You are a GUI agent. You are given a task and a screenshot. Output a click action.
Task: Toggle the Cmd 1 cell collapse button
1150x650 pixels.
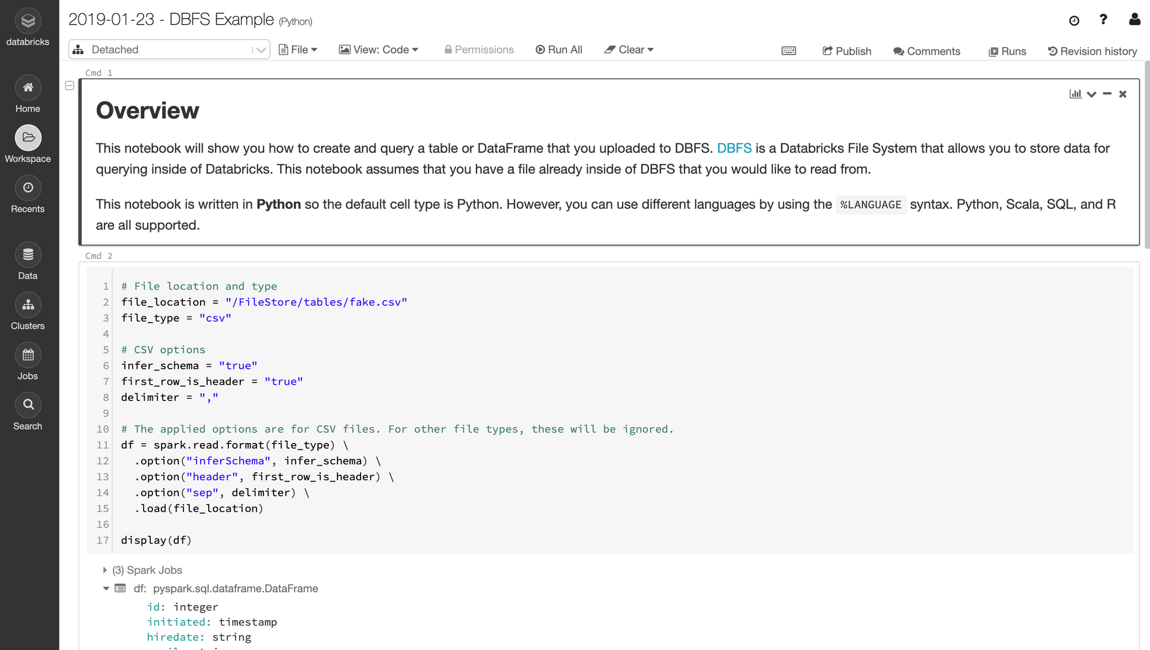pos(70,85)
